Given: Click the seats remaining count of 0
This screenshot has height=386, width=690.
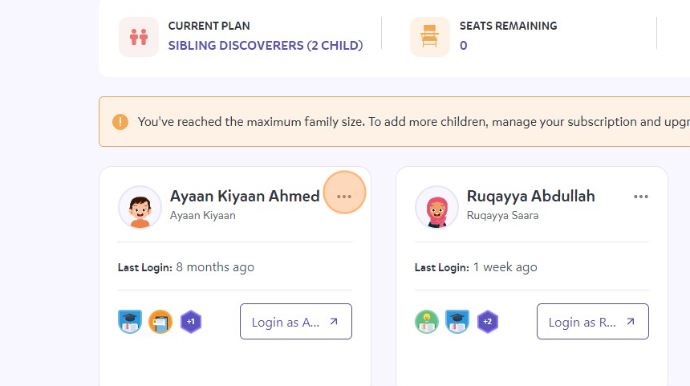Looking at the screenshot, I should pyautogui.click(x=464, y=46).
